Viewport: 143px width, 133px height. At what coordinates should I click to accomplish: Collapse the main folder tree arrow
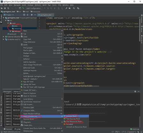click(8, 23)
